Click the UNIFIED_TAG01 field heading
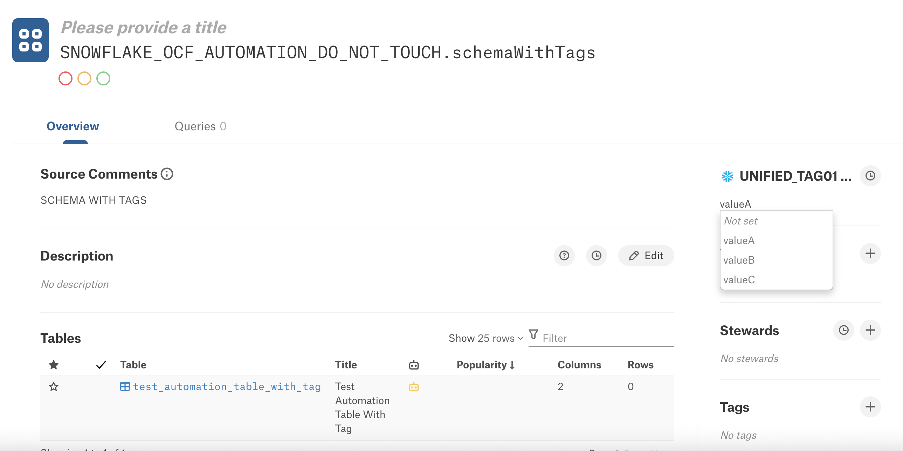This screenshot has width=903, height=451. point(795,176)
